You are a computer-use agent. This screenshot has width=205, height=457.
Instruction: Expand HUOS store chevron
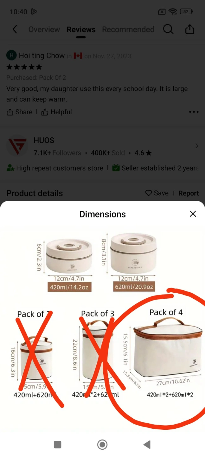coord(197,146)
